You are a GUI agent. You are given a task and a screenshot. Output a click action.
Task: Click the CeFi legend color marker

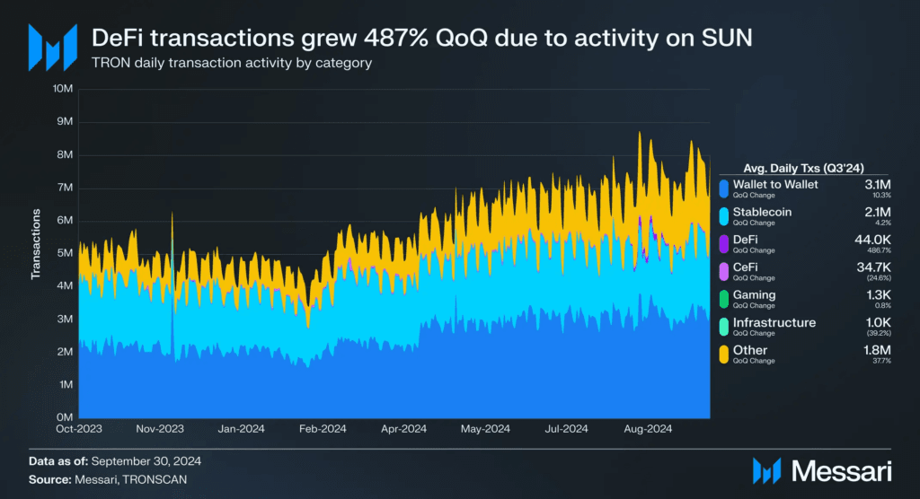click(x=724, y=272)
